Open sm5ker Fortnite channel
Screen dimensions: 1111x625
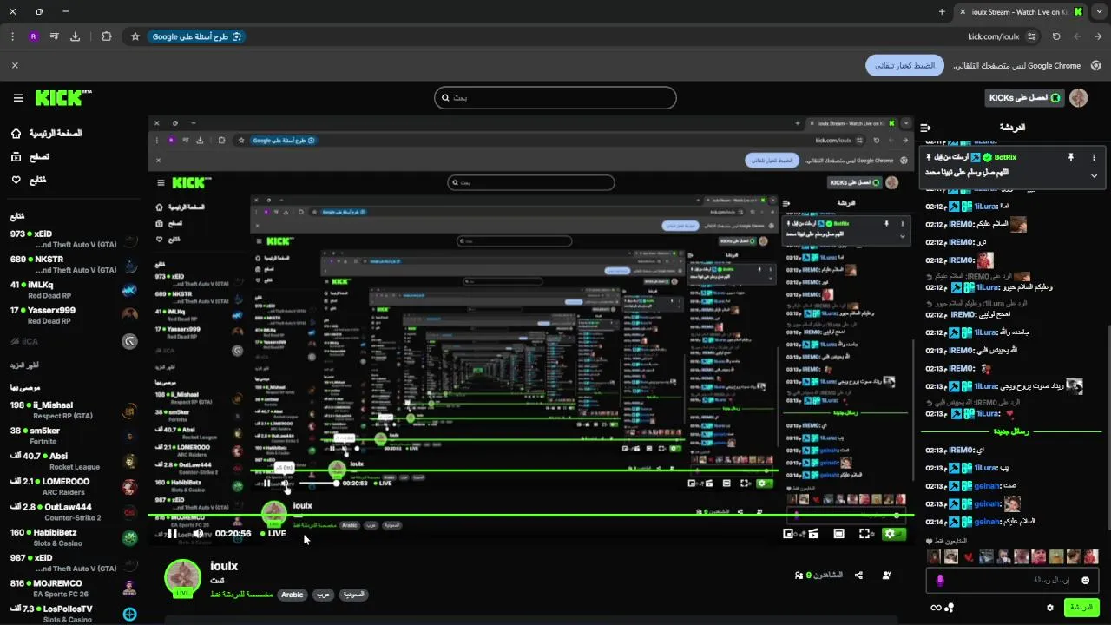(74, 436)
